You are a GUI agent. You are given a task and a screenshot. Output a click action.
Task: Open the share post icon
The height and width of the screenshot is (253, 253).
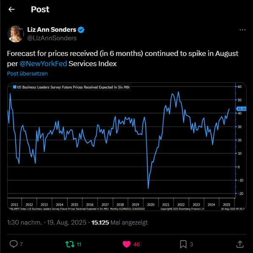(x=240, y=244)
